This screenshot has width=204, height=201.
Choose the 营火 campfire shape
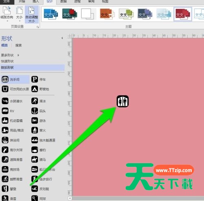click(x=39, y=130)
